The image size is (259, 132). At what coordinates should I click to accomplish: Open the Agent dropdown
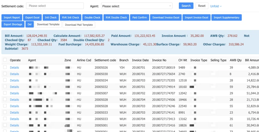(x=137, y=6)
